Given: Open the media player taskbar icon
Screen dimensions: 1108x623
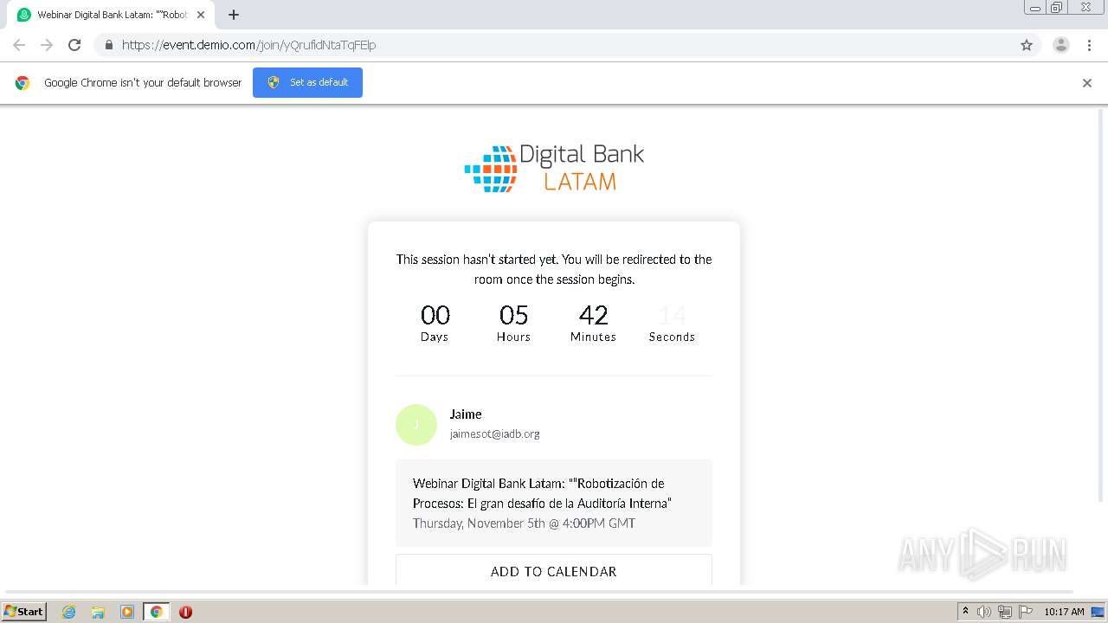Looking at the screenshot, I should (127, 612).
